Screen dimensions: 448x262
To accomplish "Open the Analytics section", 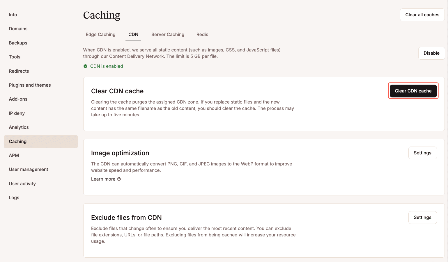I will coord(19,127).
